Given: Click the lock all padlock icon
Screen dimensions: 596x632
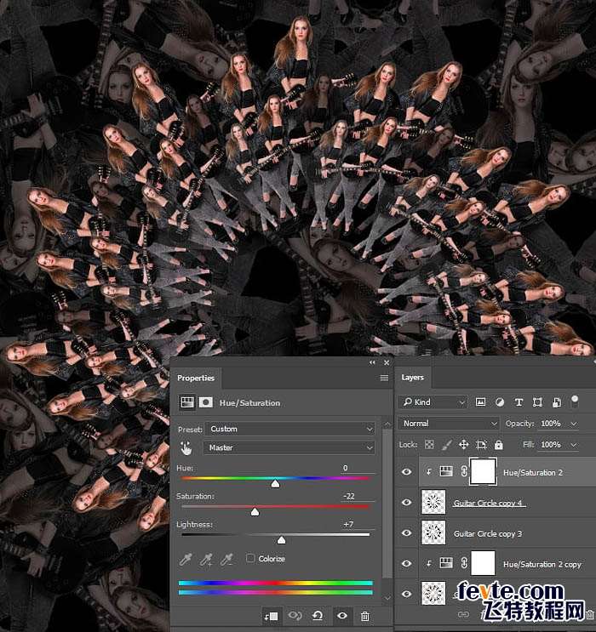Looking at the screenshot, I should pos(498,445).
